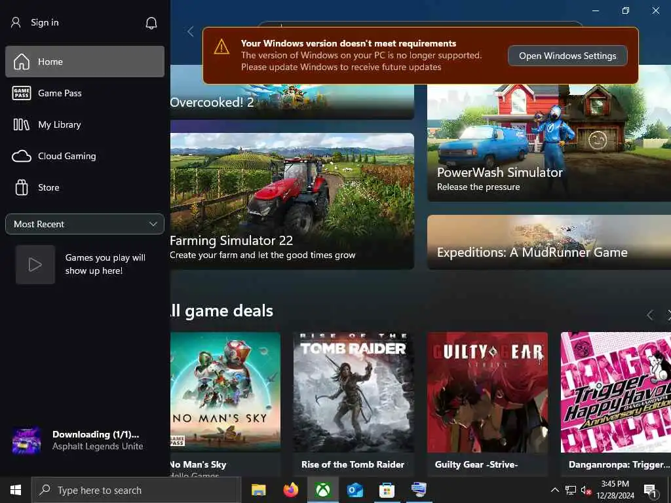Open Store section
This screenshot has height=503, width=671.
[x=85, y=187]
